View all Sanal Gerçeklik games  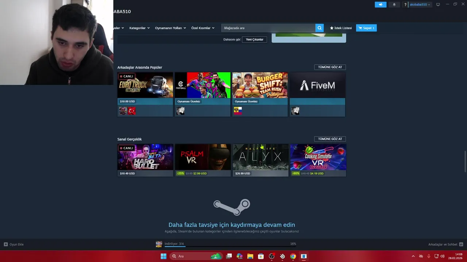tap(330, 139)
